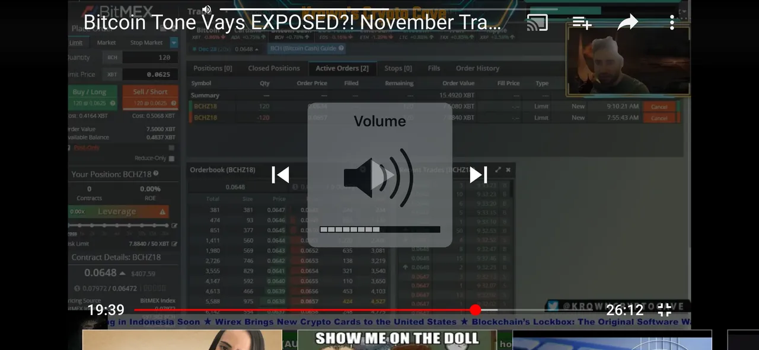Click the Contract Details: BCHZ18 heading
This screenshot has width=759, height=350.
[116, 258]
